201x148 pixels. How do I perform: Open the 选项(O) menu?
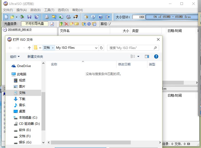tap(63, 10)
